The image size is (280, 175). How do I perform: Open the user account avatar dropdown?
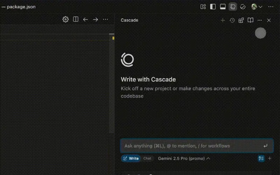(257, 7)
